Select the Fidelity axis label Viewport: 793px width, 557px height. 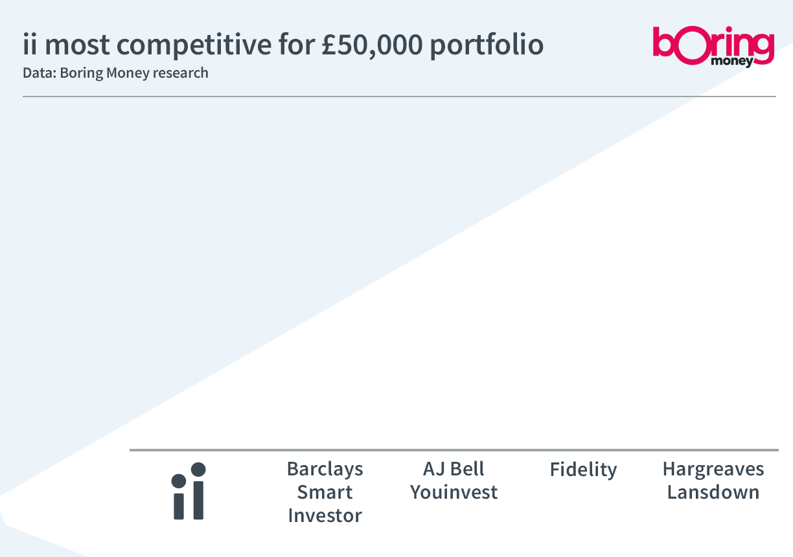583,469
